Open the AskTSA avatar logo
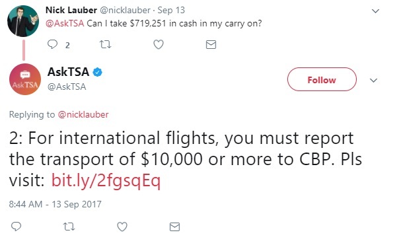Viewport: 399px width, 247px height. tap(25, 79)
